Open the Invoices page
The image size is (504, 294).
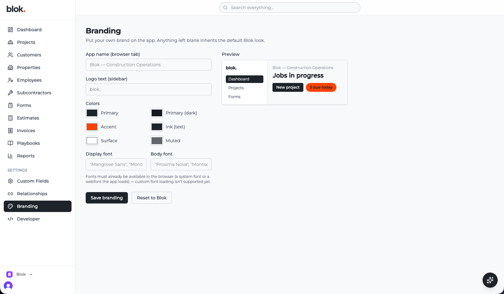coord(37,130)
